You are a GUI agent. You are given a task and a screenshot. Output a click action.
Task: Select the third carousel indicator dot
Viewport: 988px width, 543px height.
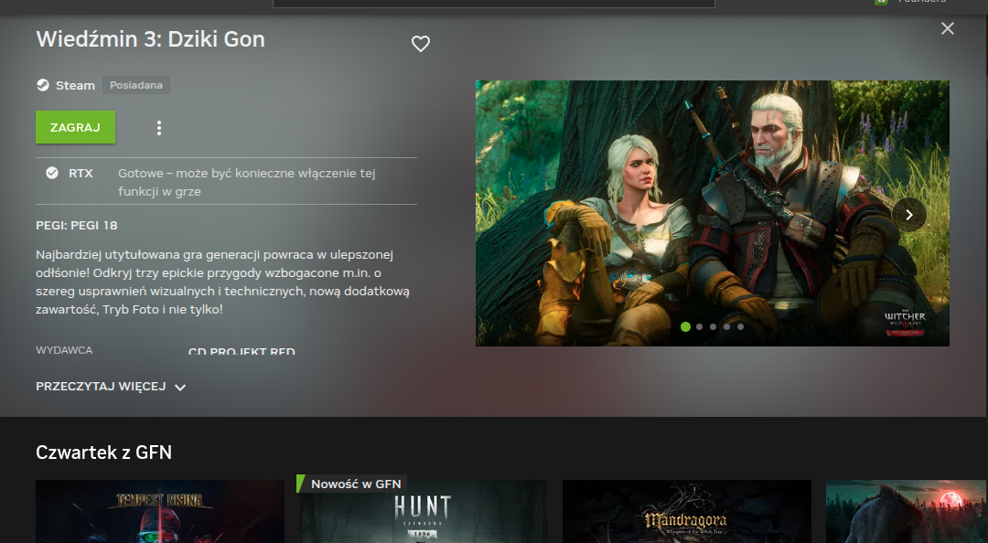[x=713, y=326]
